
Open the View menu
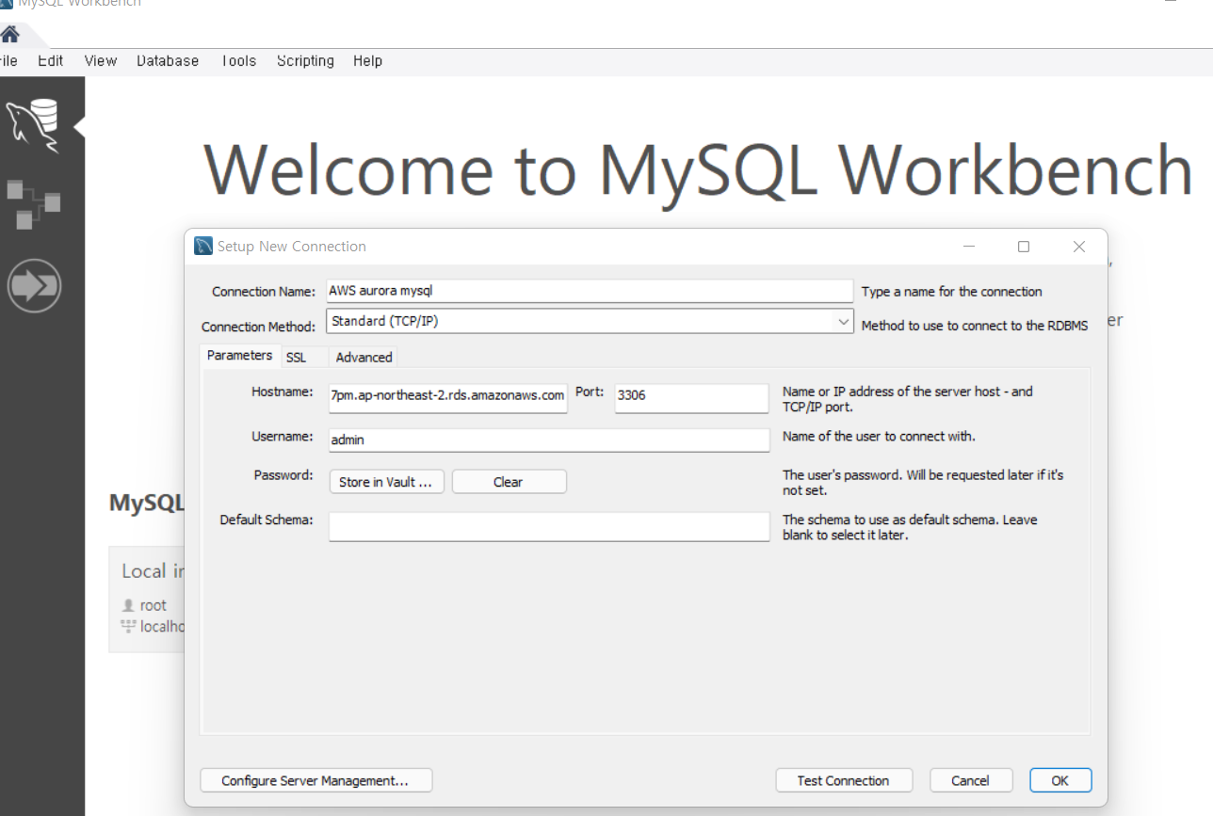tap(101, 60)
